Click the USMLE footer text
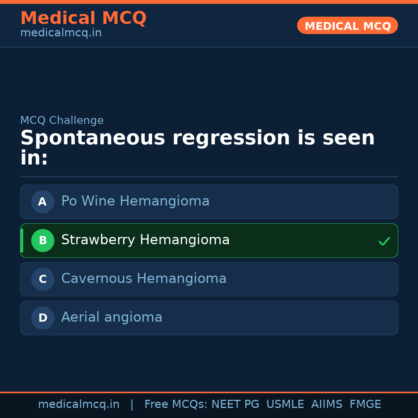418x418 pixels. tap(285, 404)
